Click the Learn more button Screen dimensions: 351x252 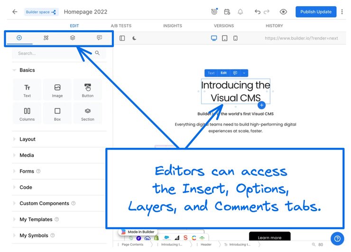270,237
